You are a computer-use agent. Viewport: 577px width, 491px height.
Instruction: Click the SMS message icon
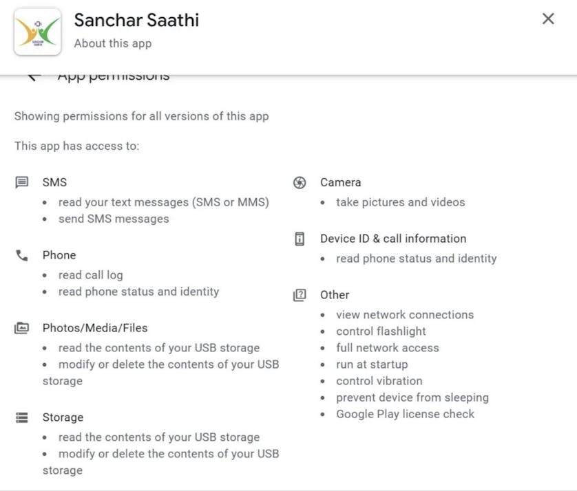tap(22, 182)
